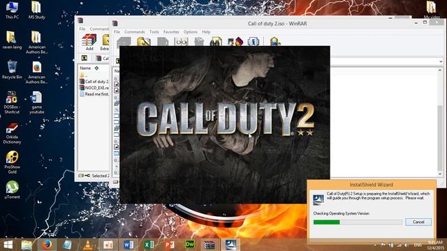Open File menu in Call of duty 2.iso WinRAR
Viewport: 447px width, 251px height.
(117, 32)
